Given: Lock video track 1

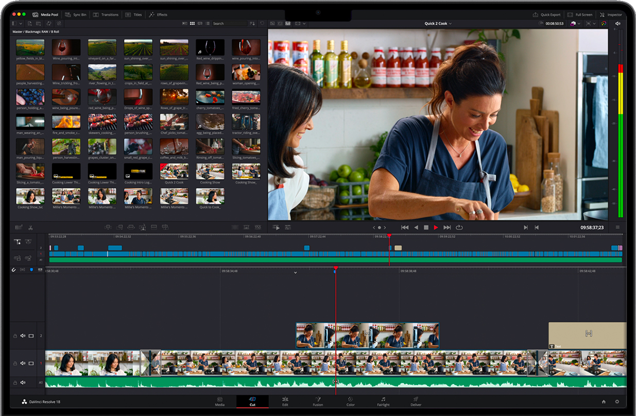Looking at the screenshot, I should click(15, 363).
